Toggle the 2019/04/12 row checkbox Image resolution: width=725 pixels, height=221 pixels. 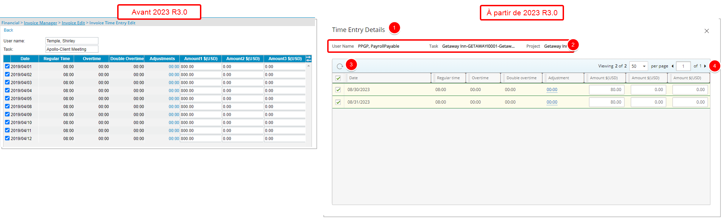click(x=7, y=138)
